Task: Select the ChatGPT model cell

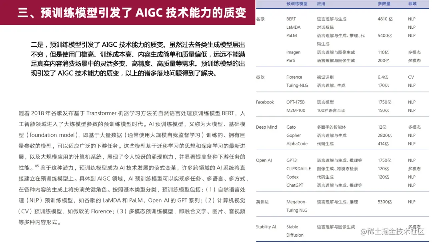Action: (x=294, y=185)
